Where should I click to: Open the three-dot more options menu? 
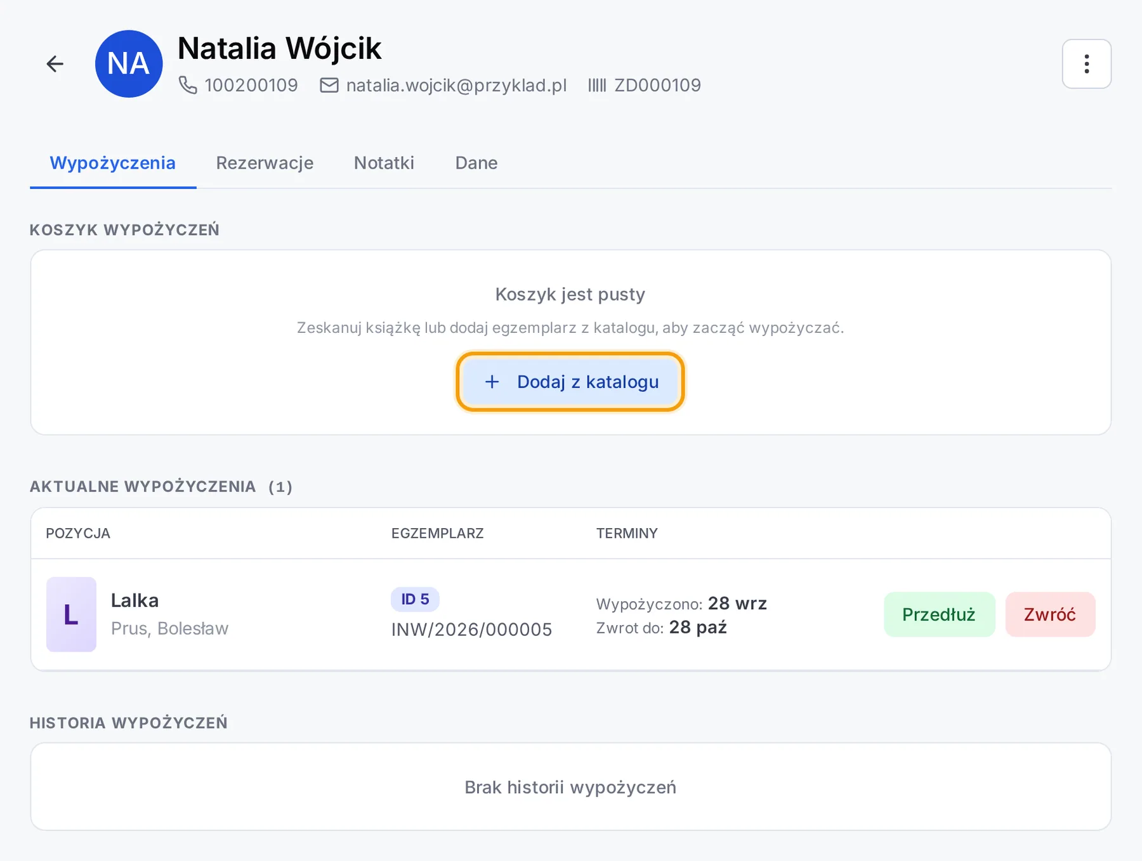click(x=1086, y=64)
